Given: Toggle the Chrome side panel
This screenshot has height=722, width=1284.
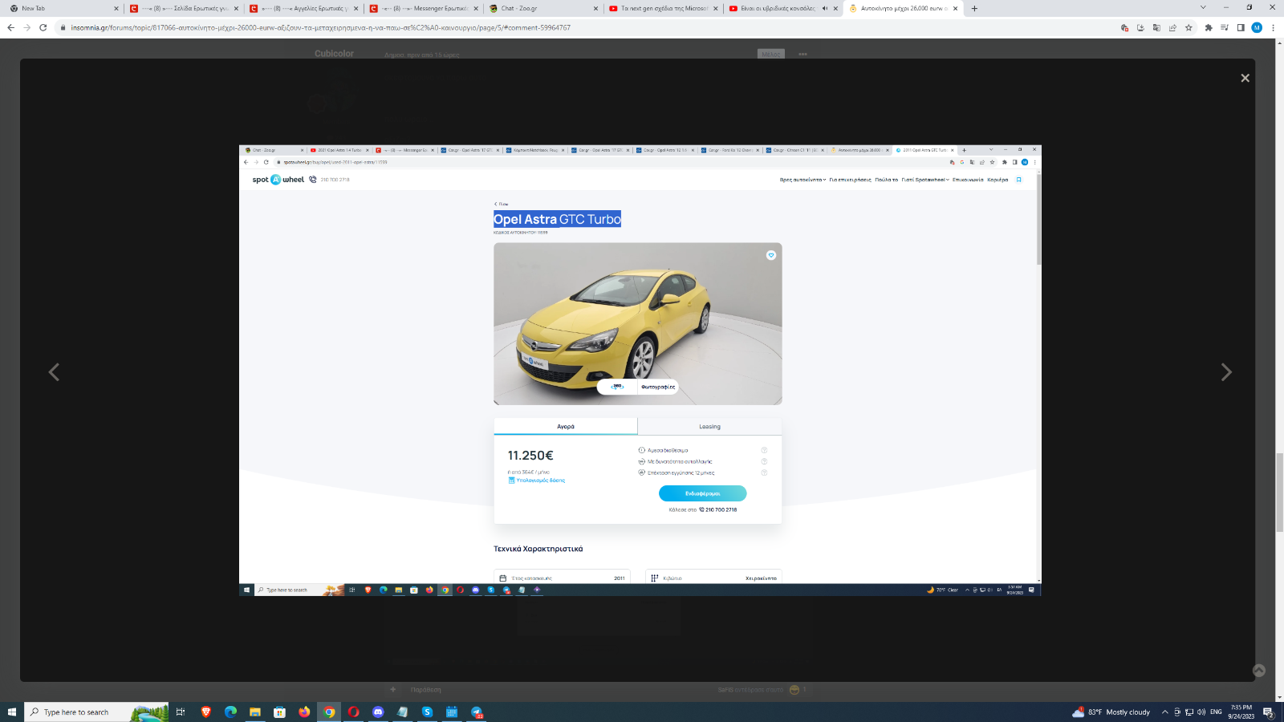Looking at the screenshot, I should click(1241, 27).
